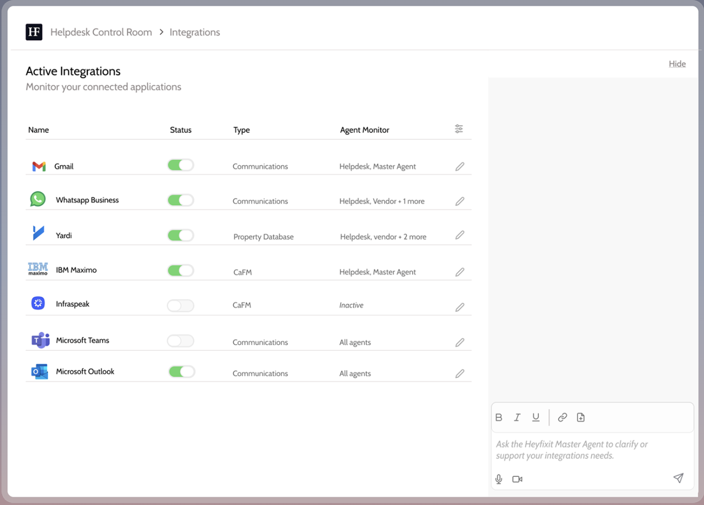This screenshot has height=505, width=704.
Task: Click the Type column header
Action: click(241, 130)
